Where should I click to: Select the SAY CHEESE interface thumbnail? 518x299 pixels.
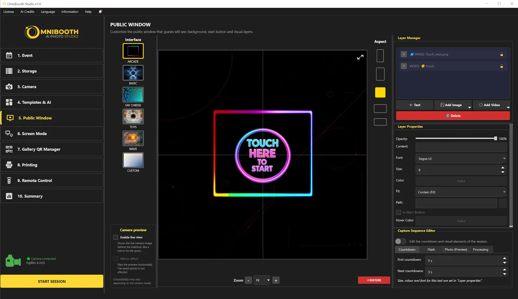pos(133,94)
